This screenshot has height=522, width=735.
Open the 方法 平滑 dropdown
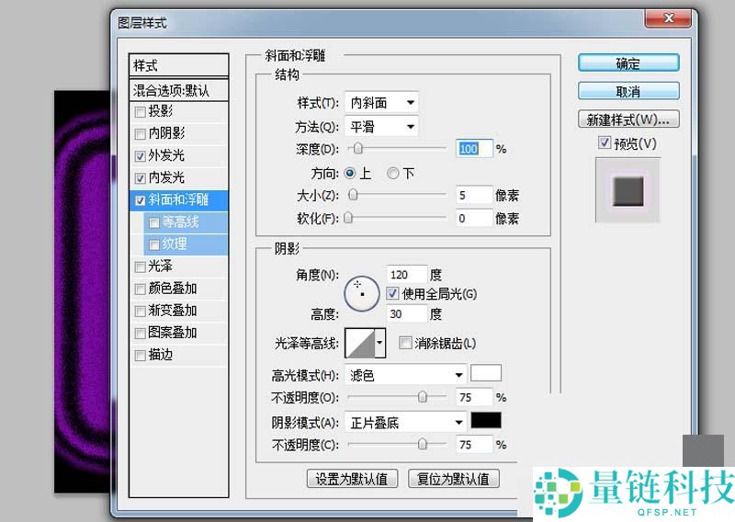(381, 127)
